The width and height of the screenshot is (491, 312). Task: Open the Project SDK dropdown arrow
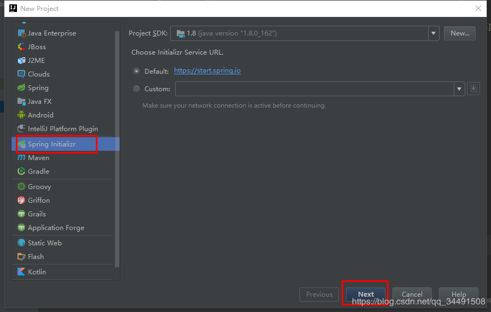(x=434, y=33)
